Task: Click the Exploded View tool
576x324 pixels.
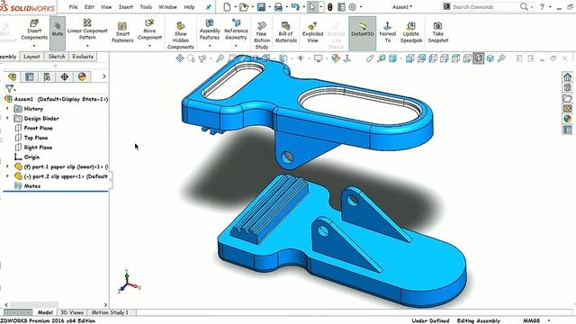Action: (x=312, y=32)
